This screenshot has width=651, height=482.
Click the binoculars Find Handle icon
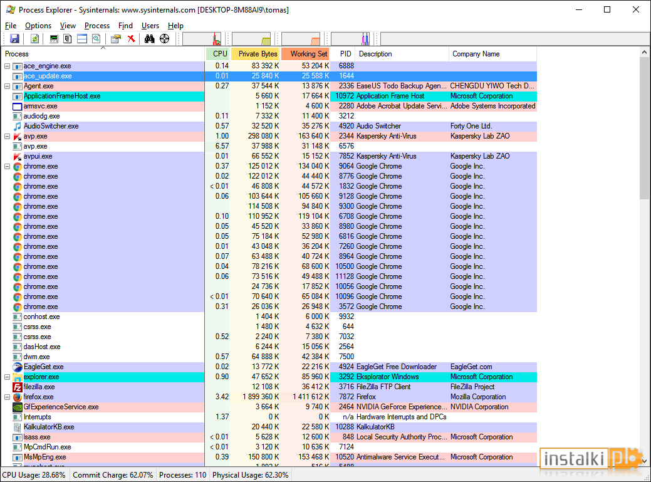150,39
